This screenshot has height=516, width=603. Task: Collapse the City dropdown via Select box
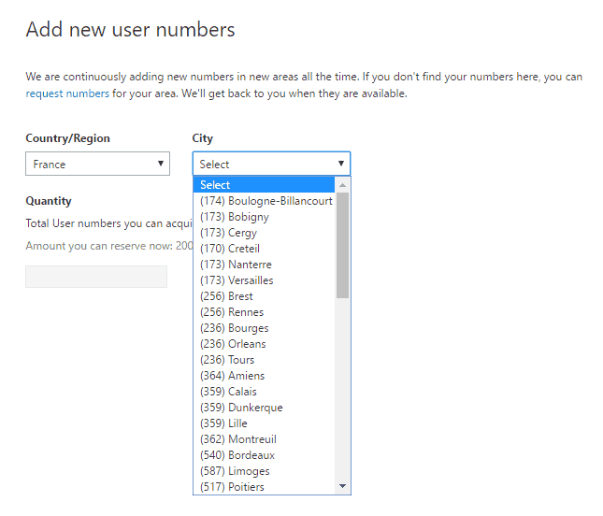pos(271,164)
